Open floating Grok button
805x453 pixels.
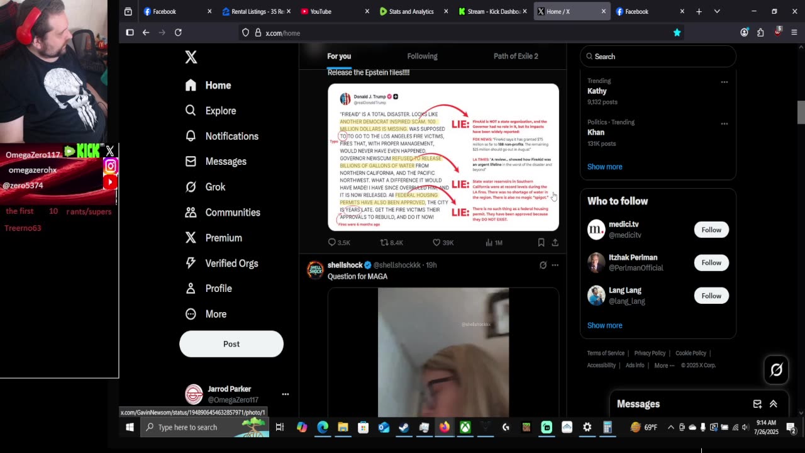pos(776,370)
